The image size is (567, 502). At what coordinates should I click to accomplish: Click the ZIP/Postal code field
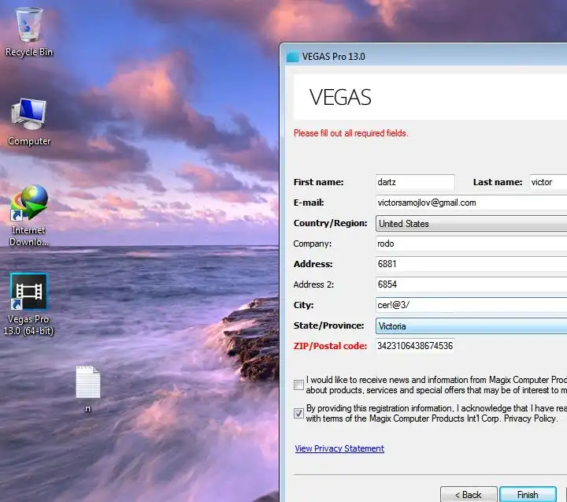415,346
